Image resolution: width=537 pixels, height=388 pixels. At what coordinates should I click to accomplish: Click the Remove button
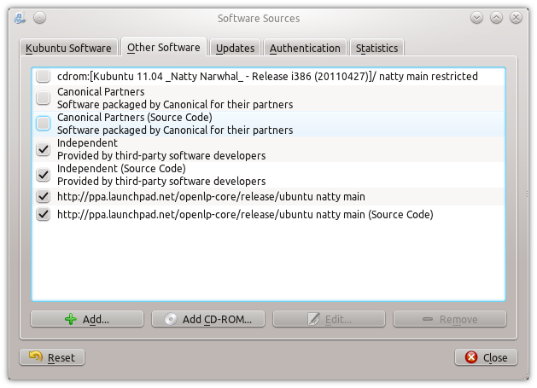(450, 319)
